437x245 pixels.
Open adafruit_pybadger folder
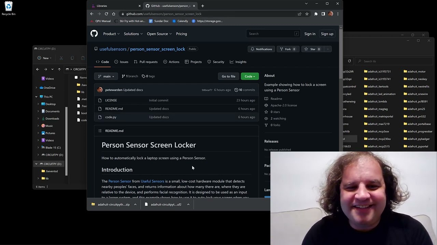click(x=417, y=139)
